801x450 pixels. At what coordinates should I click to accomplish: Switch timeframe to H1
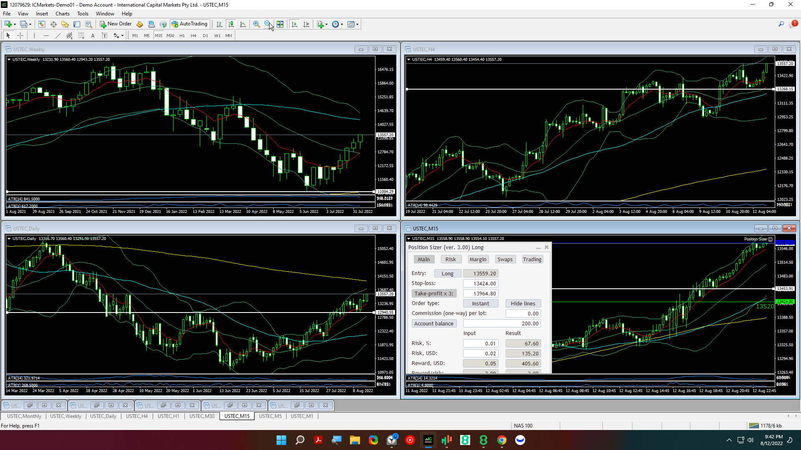[182, 36]
